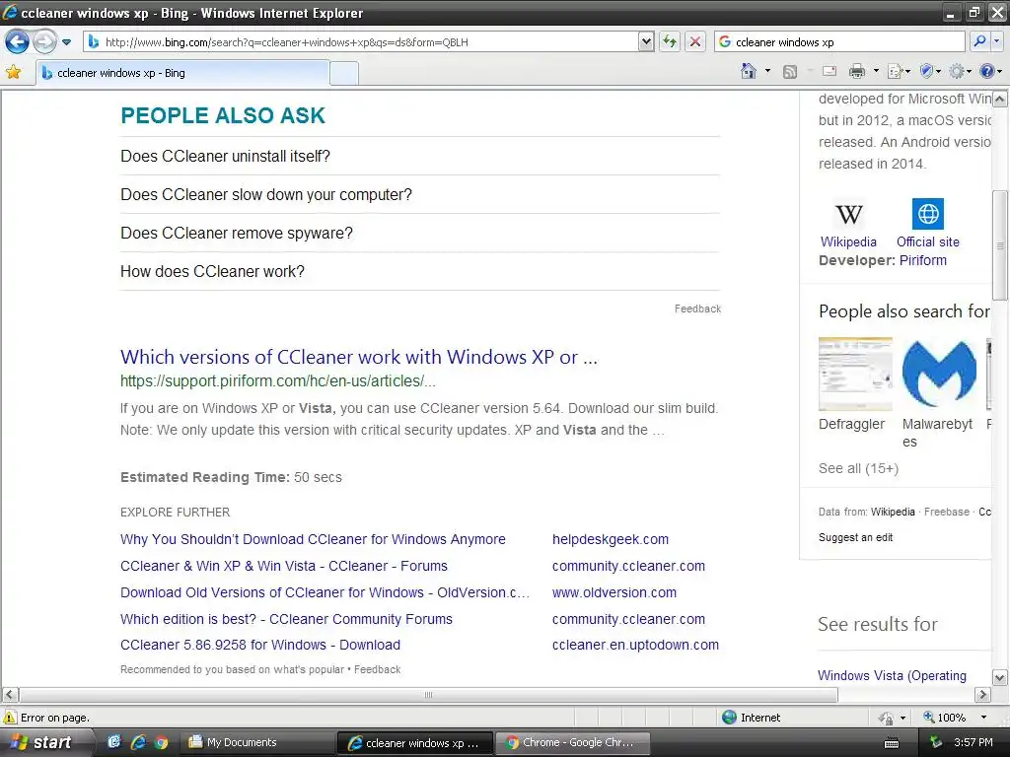Screen dimensions: 1010x757
Task: Click the www.oldversion.com link
Action: [614, 592]
